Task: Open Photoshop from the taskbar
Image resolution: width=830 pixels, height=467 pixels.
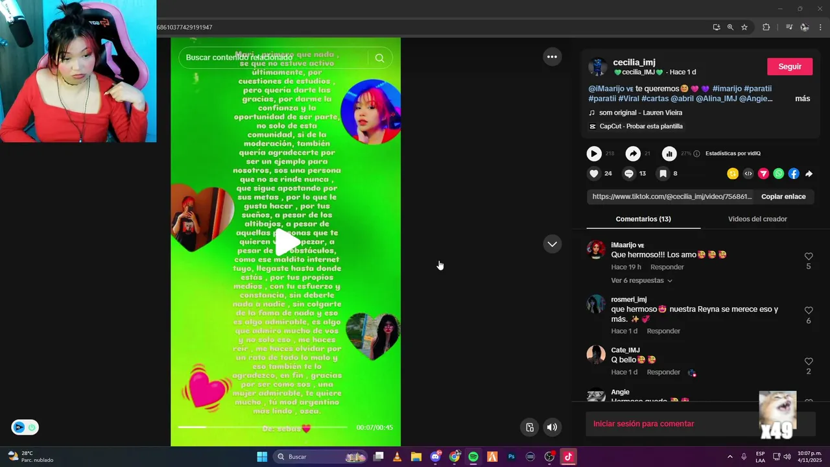Action: [511, 457]
